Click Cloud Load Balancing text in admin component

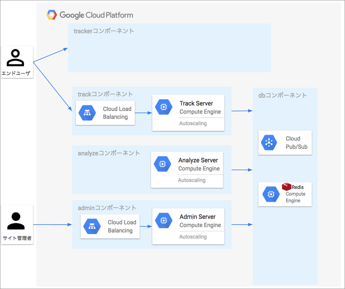122,226
